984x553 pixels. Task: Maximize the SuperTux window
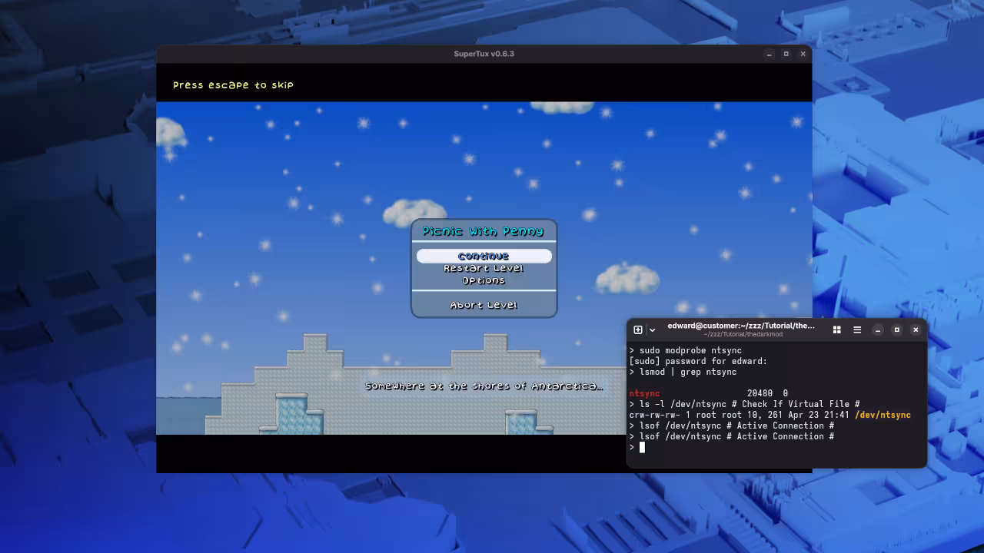[786, 54]
